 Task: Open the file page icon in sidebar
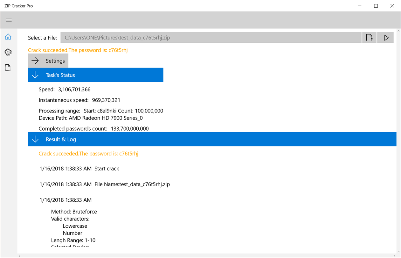tap(8, 68)
